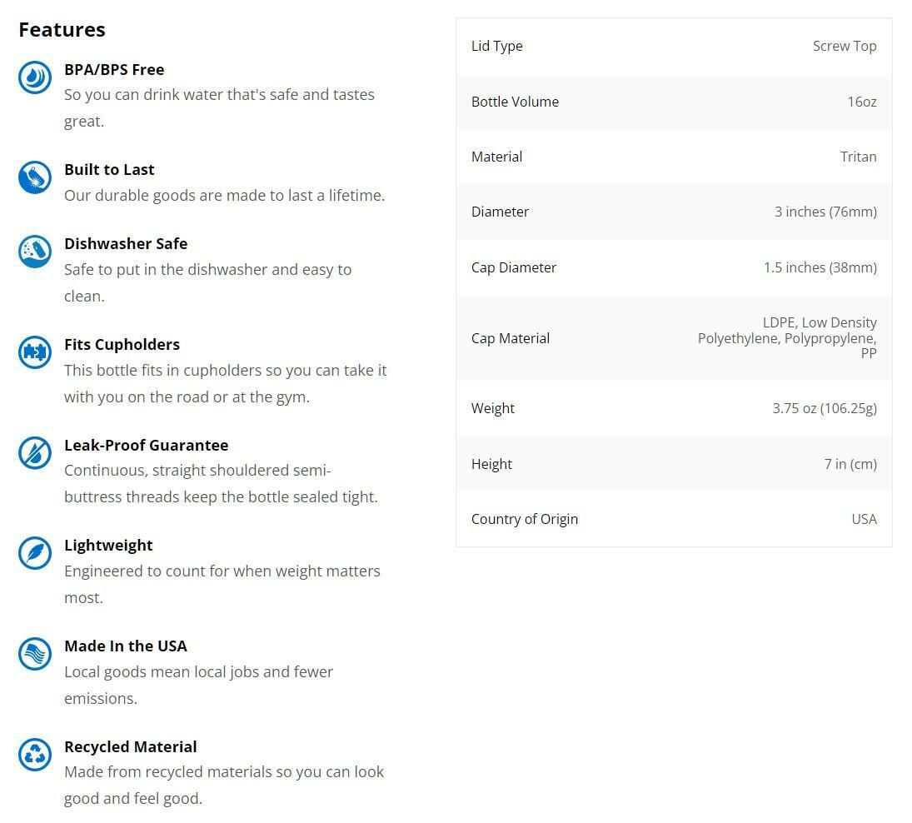Click the Country of Origin label

tap(525, 519)
